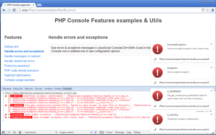Viewport: 216px width, 135px height.
Task: Close the PHP Console usage example tab
Action: tap(33, 5)
